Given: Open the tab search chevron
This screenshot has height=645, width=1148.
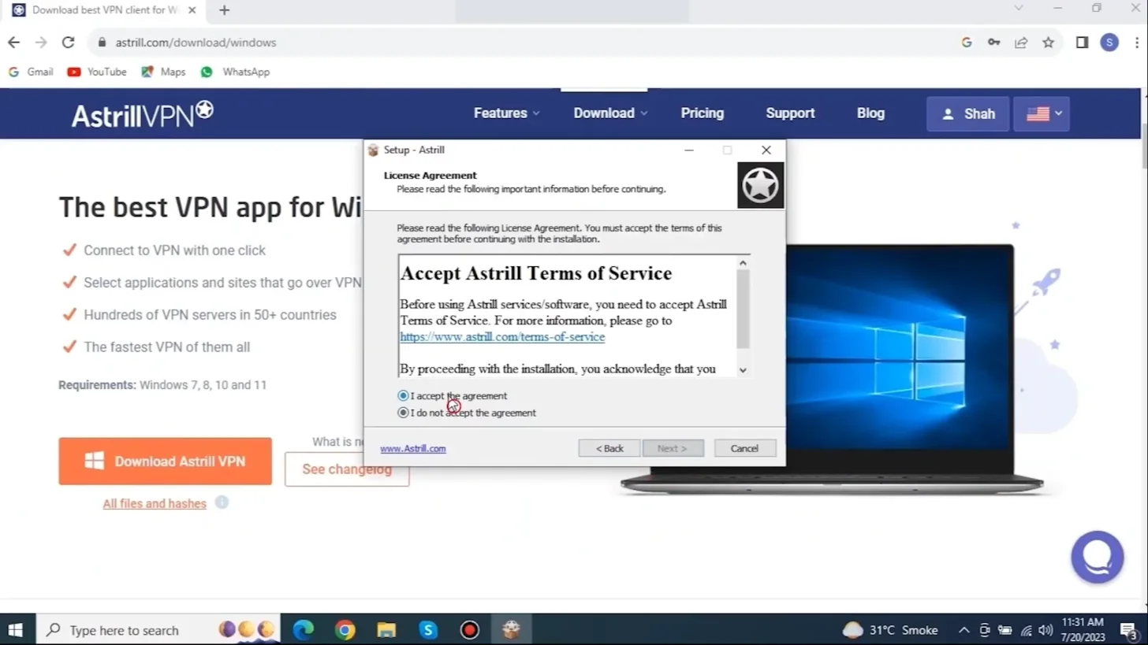Looking at the screenshot, I should pos(1019,8).
